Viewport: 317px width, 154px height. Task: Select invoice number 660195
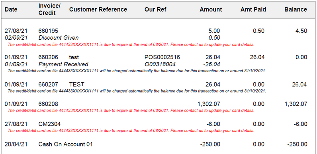pyautogui.click(x=48, y=31)
